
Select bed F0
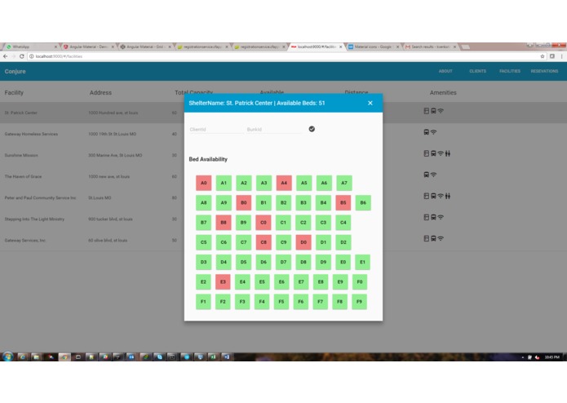[360, 282]
